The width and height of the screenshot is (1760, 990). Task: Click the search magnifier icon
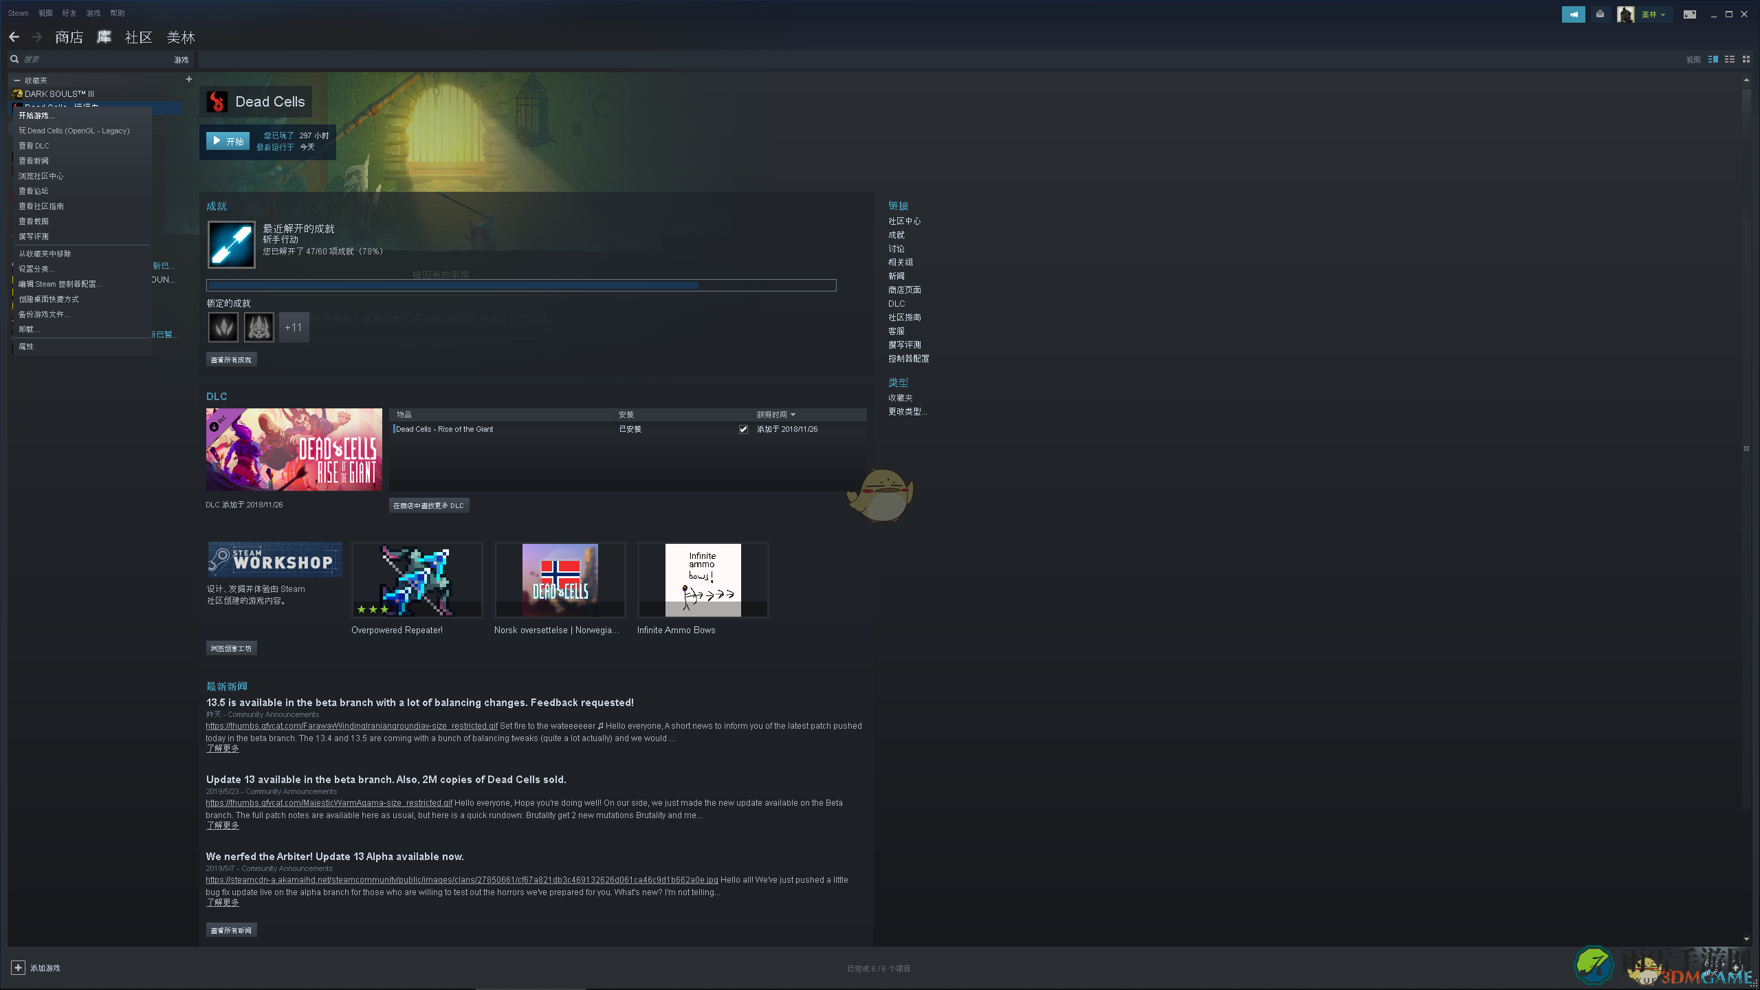click(14, 59)
